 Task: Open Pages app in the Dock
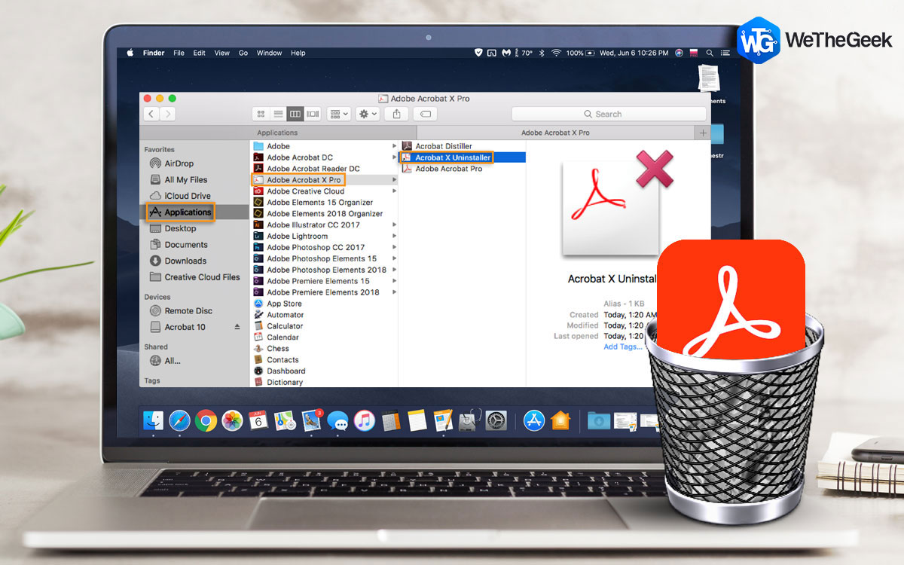(x=443, y=420)
